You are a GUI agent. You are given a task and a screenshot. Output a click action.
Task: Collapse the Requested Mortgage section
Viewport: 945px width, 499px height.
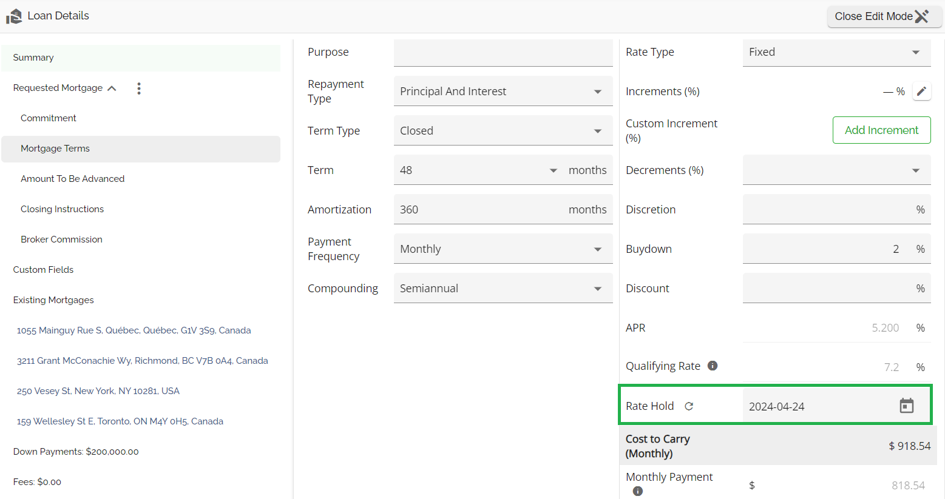(x=112, y=89)
